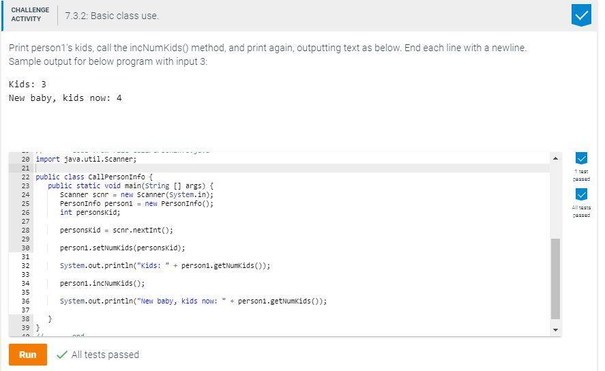Click line number 22 in the gutter
The width and height of the screenshot is (605, 371).
(x=25, y=177)
